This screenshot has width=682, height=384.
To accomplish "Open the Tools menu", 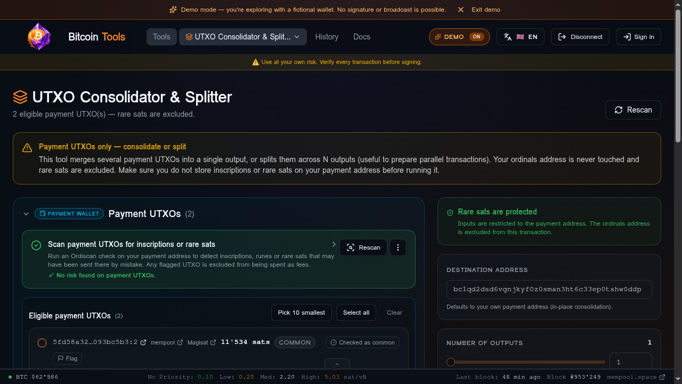I will point(161,37).
